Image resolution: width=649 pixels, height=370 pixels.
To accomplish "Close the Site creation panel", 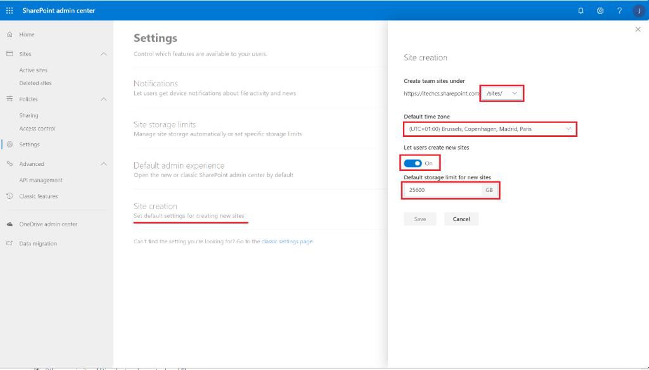I will (638, 29).
